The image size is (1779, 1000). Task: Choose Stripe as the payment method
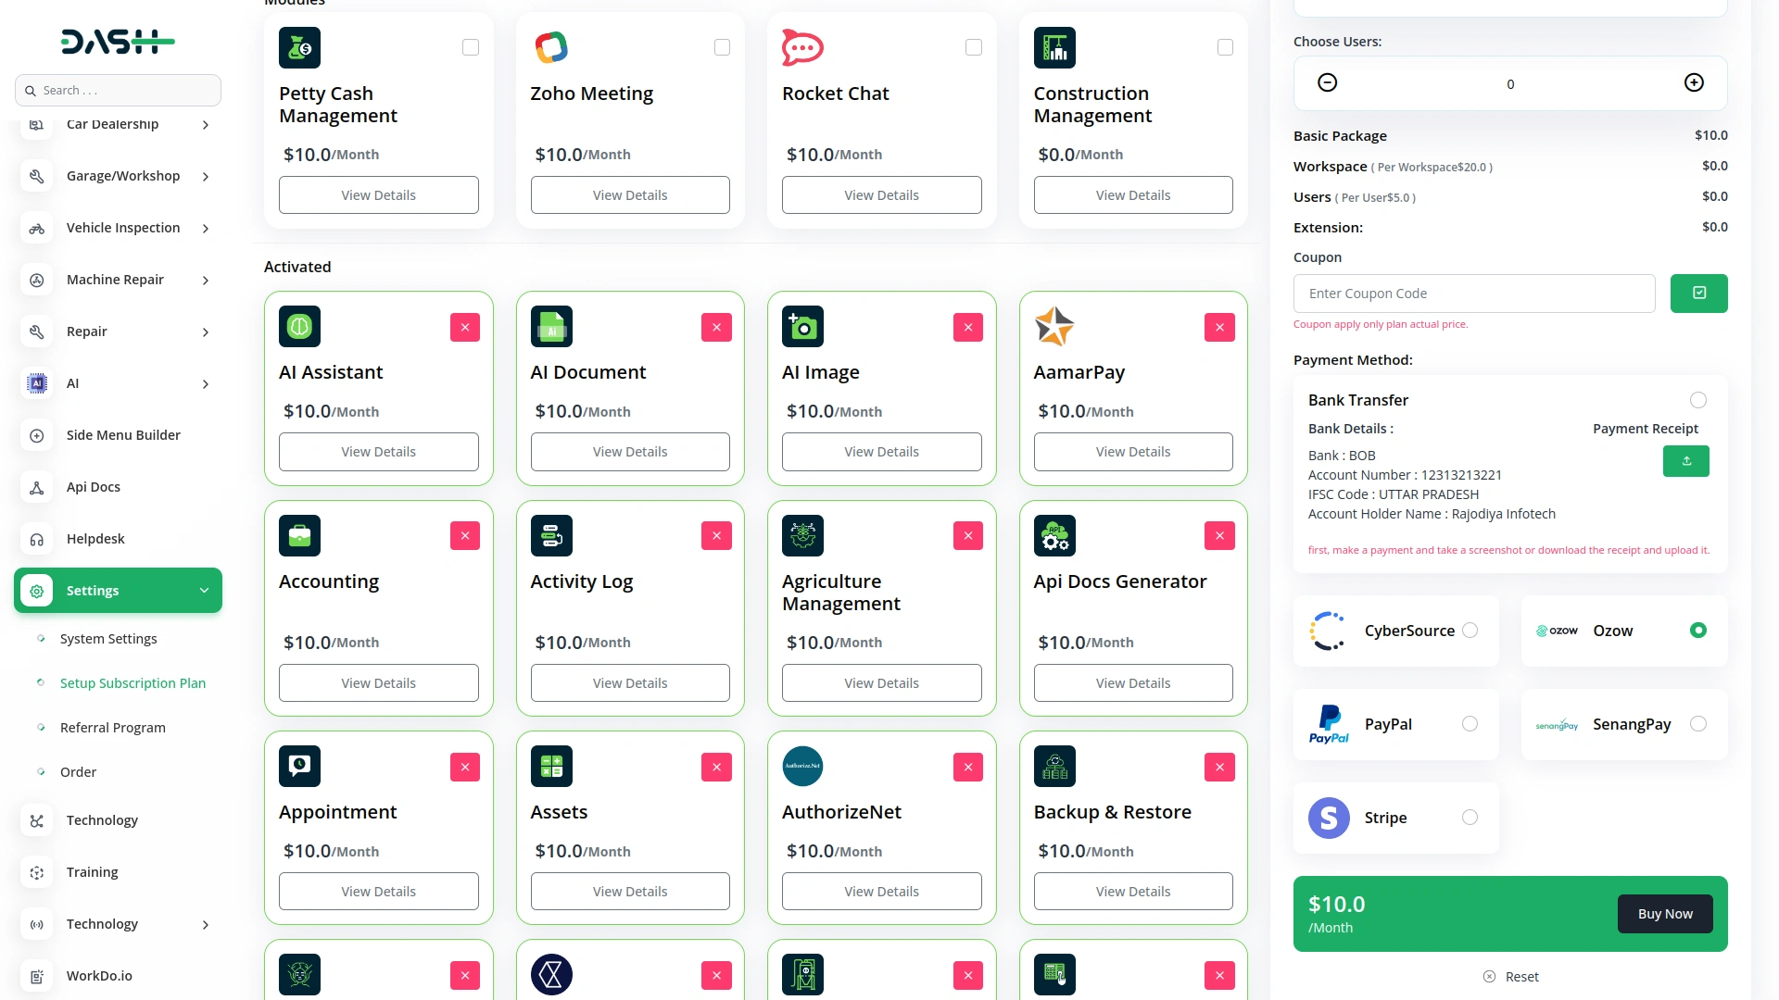point(1470,818)
